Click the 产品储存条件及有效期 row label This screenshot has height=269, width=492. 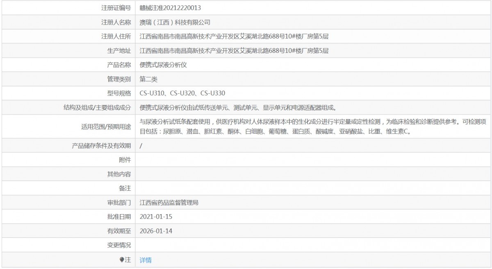(x=101, y=146)
